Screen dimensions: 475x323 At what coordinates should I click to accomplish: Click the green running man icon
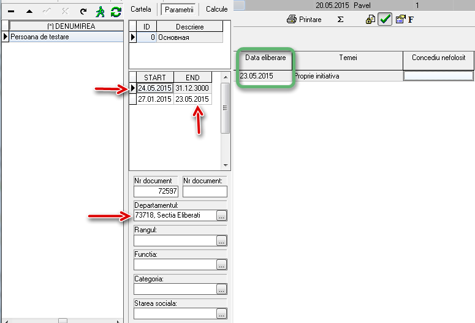[x=100, y=12]
